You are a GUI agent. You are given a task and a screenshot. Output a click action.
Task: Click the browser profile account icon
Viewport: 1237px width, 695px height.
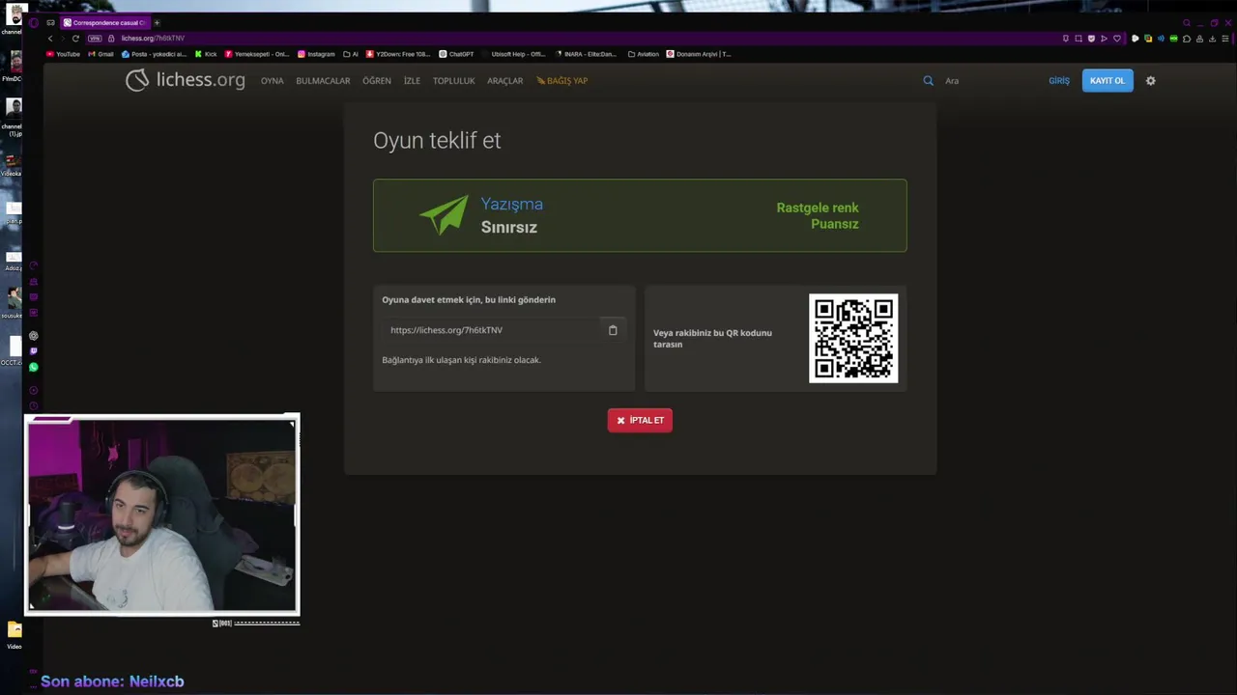[1199, 39]
